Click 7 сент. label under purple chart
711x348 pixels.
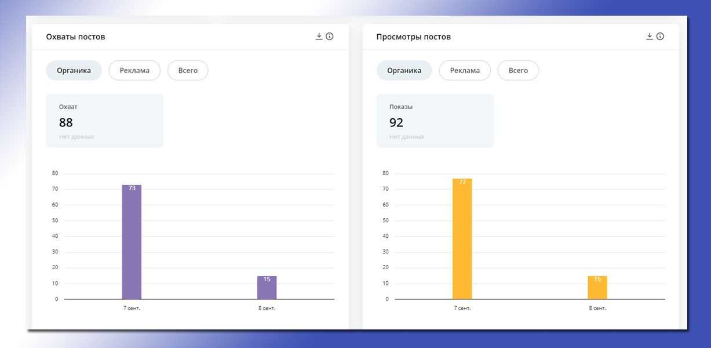click(x=132, y=308)
